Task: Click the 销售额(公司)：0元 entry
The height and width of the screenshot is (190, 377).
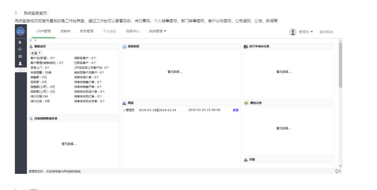Action: (43, 87)
